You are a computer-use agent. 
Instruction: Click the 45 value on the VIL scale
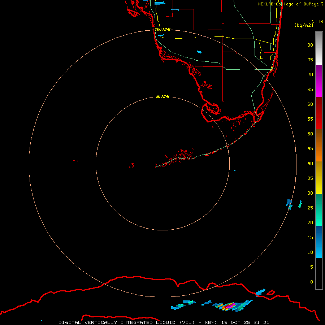(x=310, y=149)
